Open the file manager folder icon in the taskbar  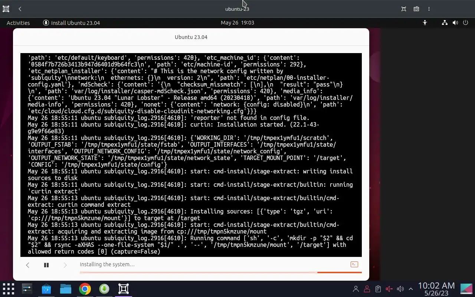(x=66, y=289)
